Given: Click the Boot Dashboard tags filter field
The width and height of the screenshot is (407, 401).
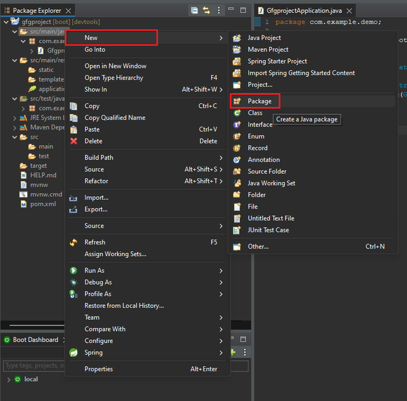Looking at the screenshot, I should pos(34,366).
